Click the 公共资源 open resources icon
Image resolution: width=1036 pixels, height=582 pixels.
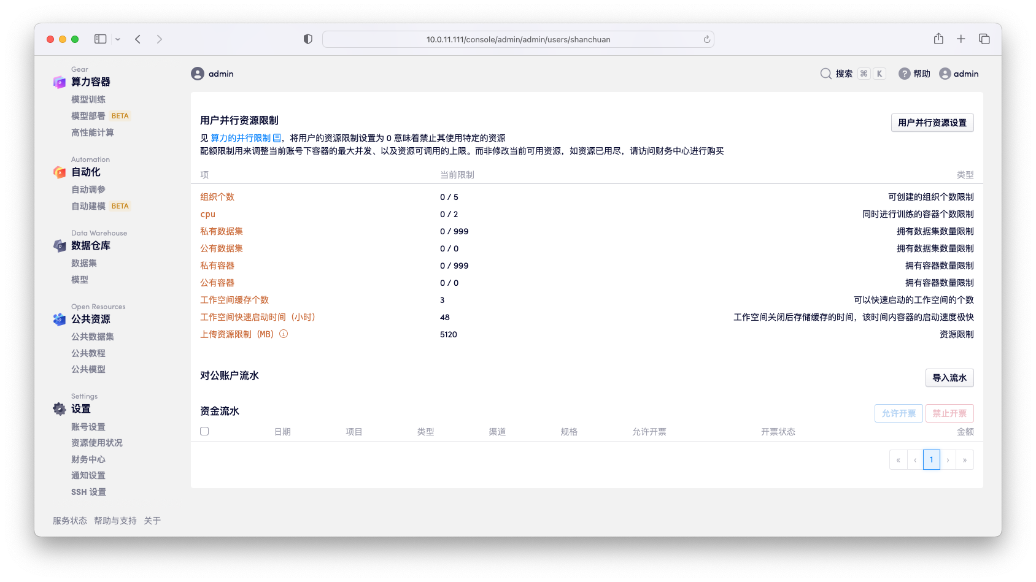click(60, 320)
